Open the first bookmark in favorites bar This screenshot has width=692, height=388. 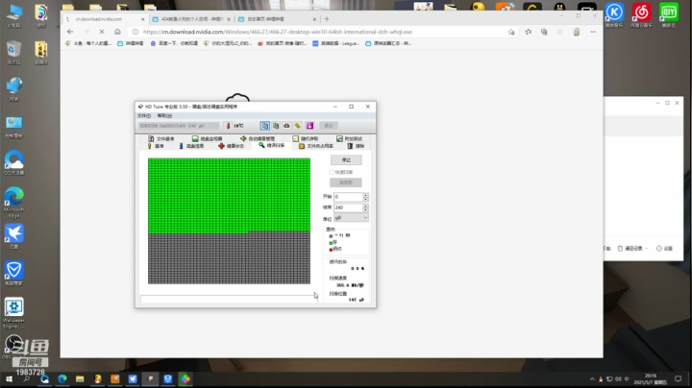(x=88, y=43)
